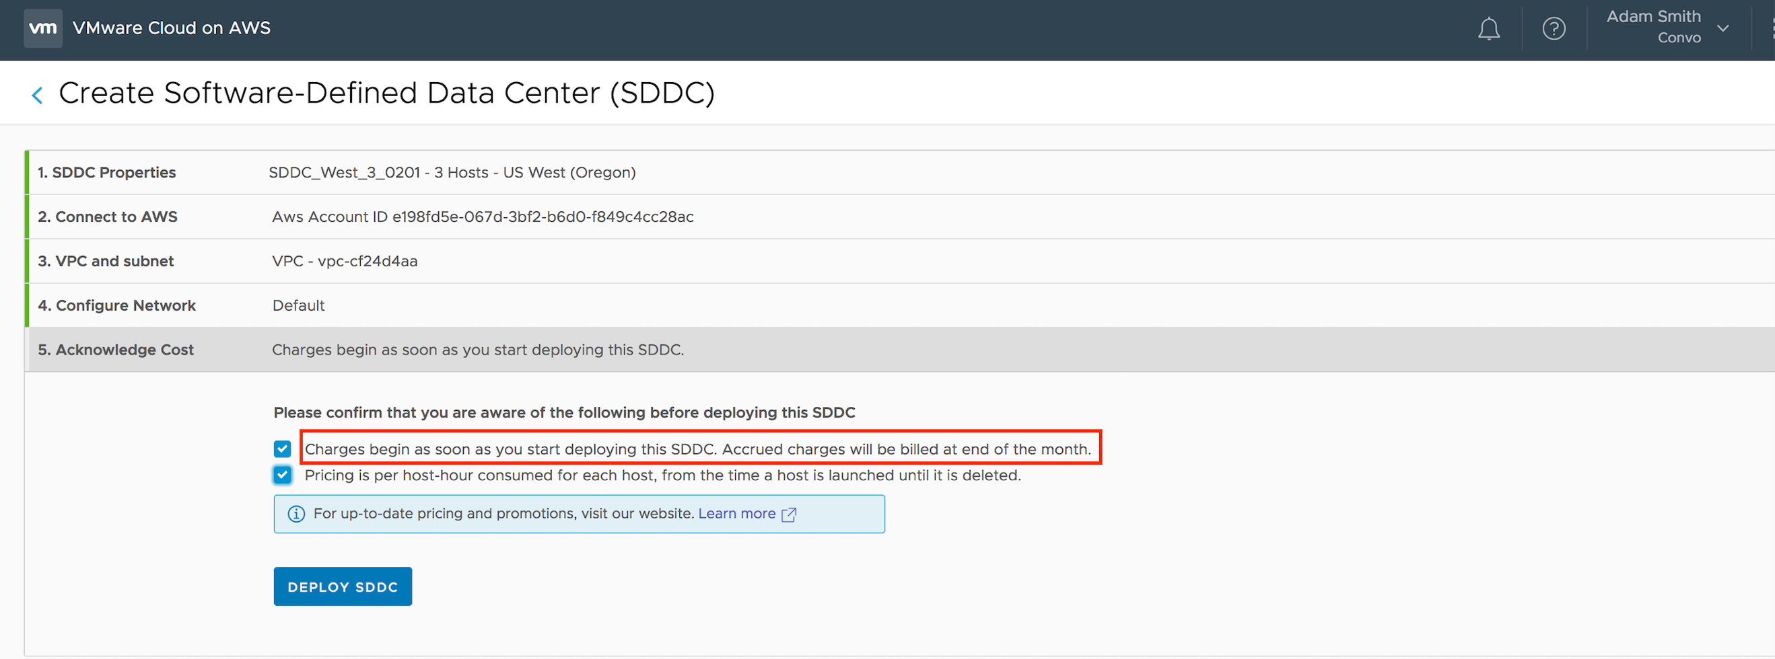This screenshot has width=1775, height=659.
Task: Click 'SDDC_West_3_0201 - 3 Hosts - US West (Oregon)' text
Action: point(452,172)
